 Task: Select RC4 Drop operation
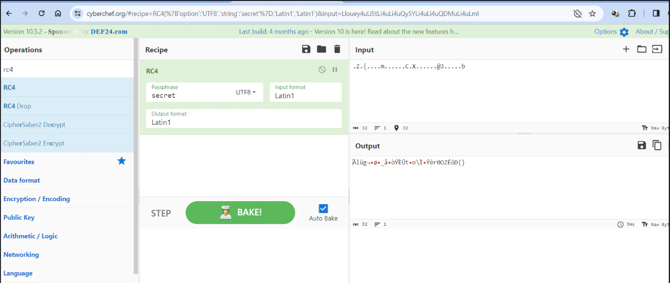pos(17,106)
